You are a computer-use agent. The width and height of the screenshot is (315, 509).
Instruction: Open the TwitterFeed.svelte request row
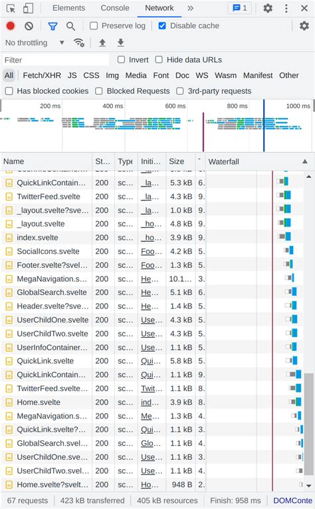[49, 197]
